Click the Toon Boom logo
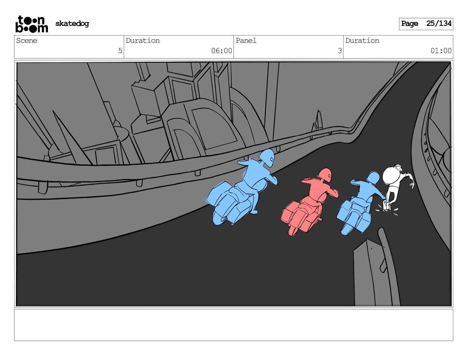468x362 pixels. (x=31, y=24)
